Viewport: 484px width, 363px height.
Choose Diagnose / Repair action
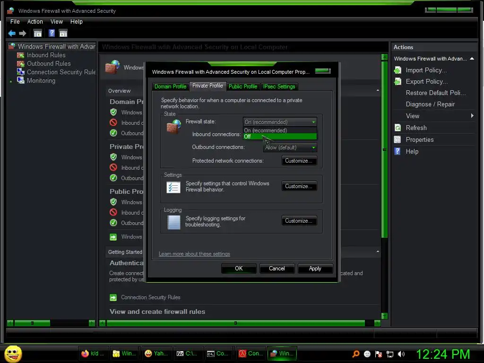430,104
